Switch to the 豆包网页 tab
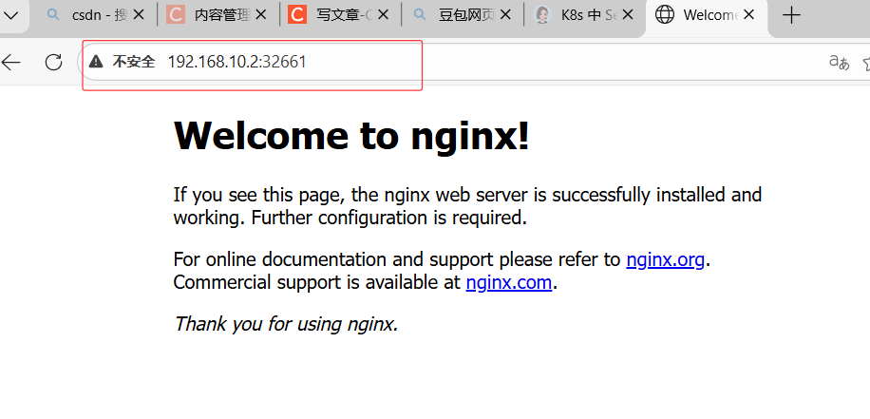Screen dimensions: 870x419 coord(462,15)
